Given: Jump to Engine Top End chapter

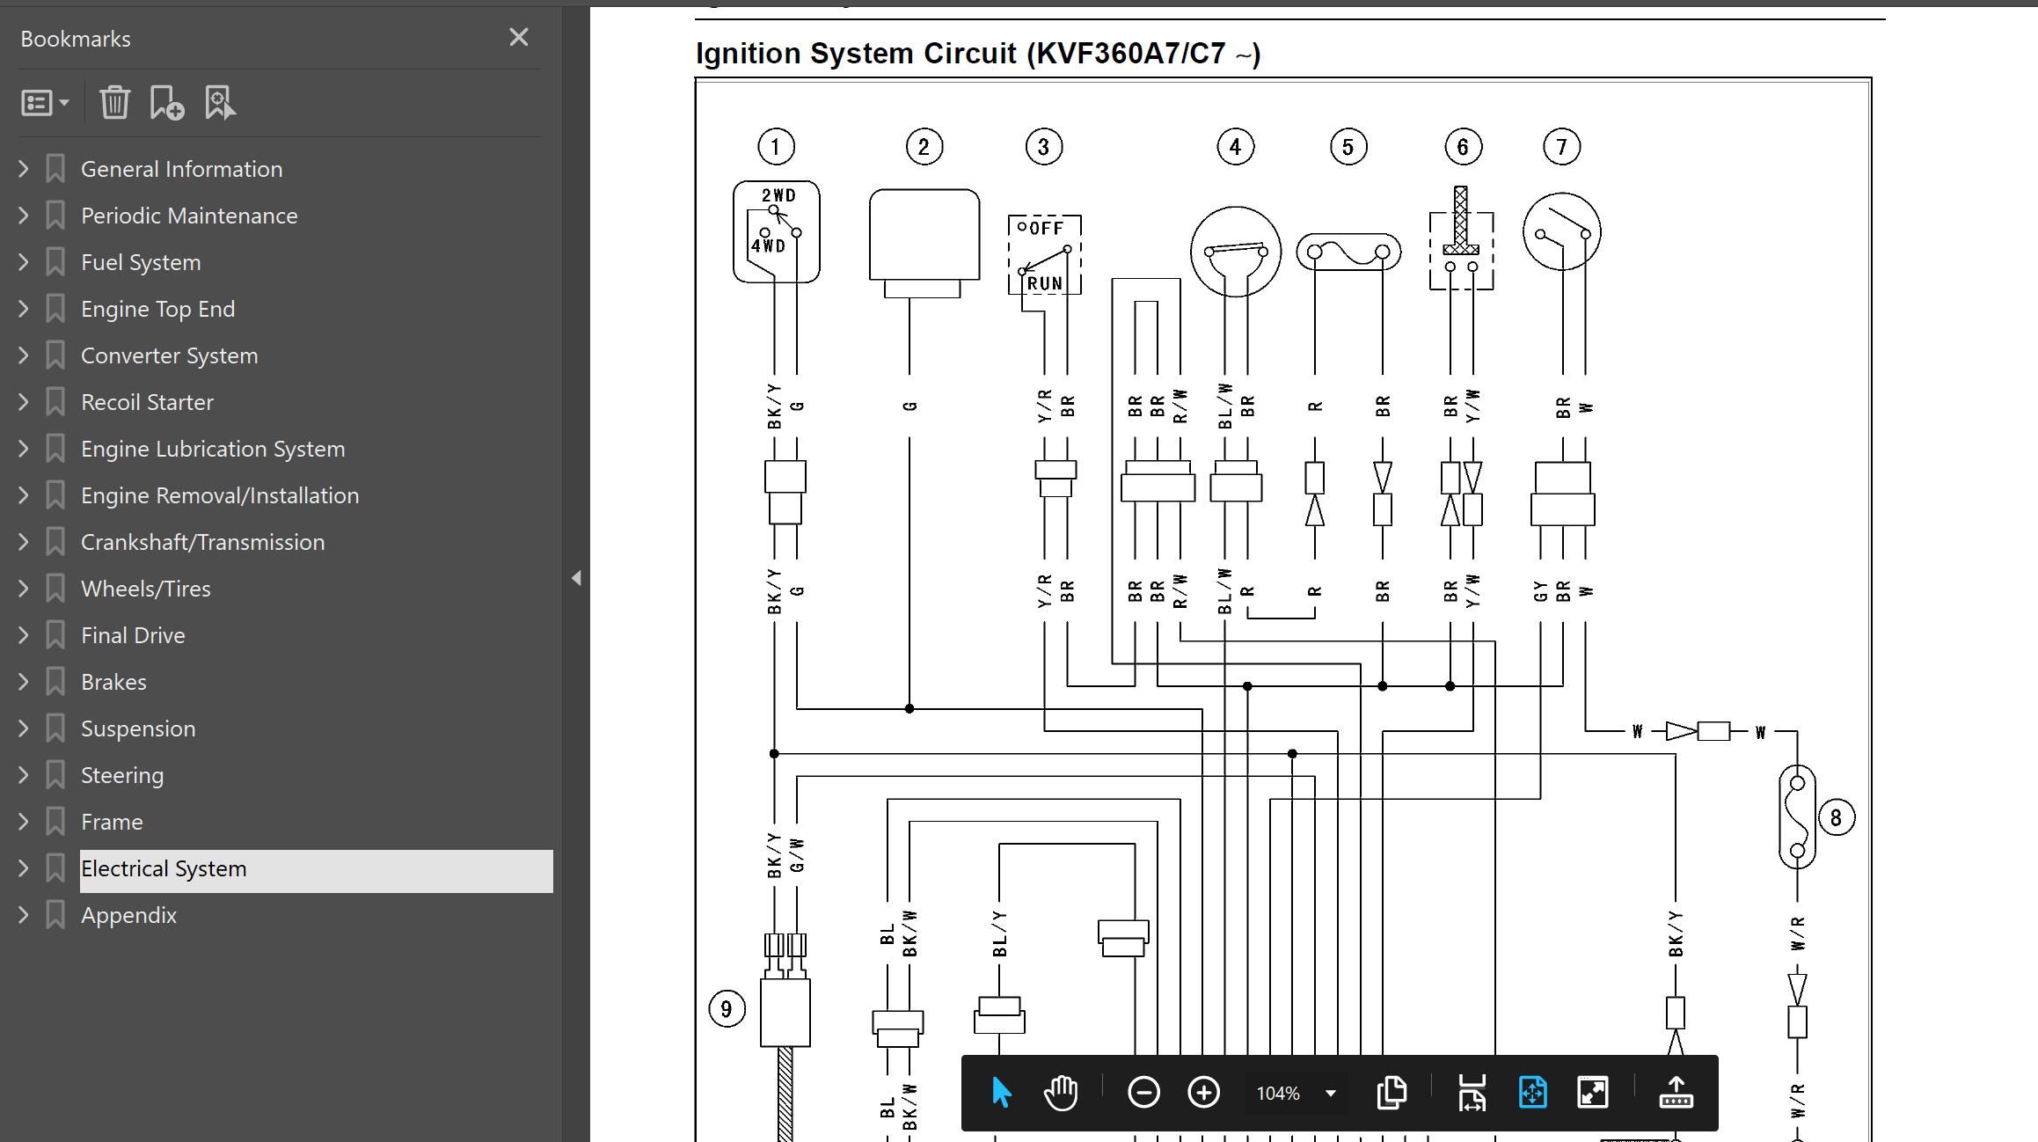Looking at the screenshot, I should pyautogui.click(x=157, y=309).
